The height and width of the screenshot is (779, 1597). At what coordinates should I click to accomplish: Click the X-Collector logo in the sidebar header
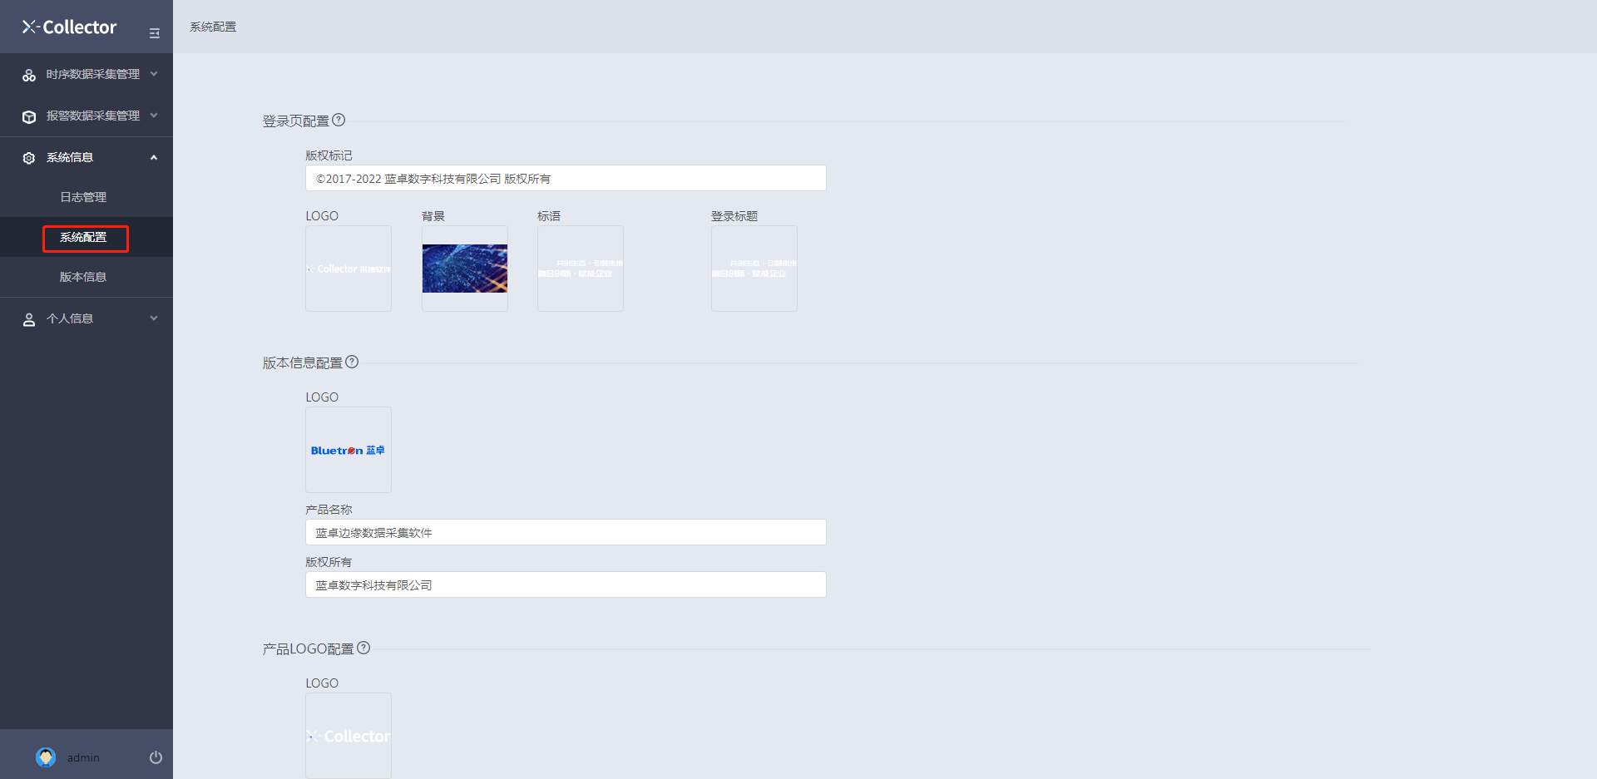click(x=70, y=27)
